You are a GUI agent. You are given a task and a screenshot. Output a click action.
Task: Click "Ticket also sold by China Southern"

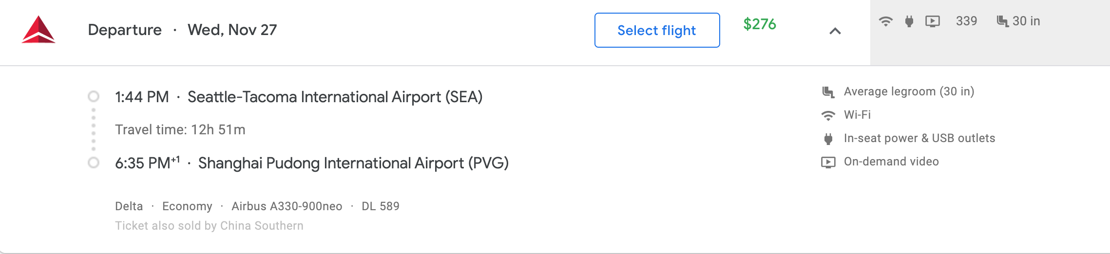click(x=209, y=226)
